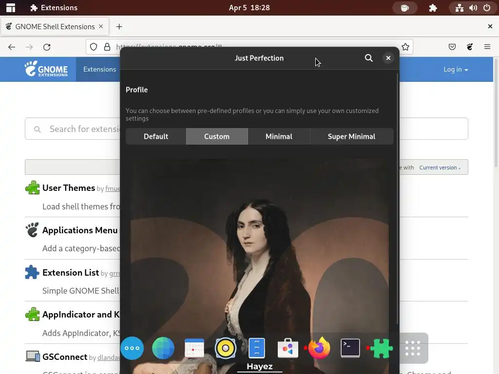Open the Software store from dock
The width and height of the screenshot is (499, 374).
point(288,348)
